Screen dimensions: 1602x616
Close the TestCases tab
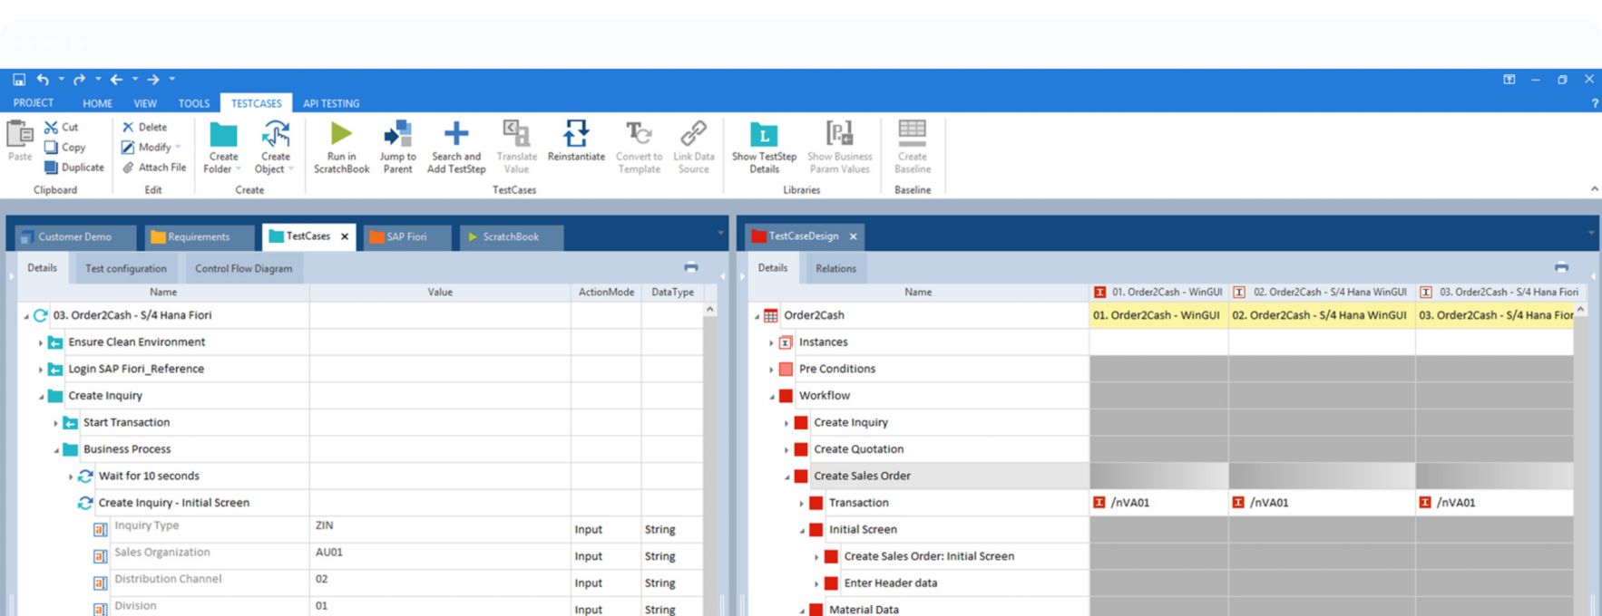[345, 237]
